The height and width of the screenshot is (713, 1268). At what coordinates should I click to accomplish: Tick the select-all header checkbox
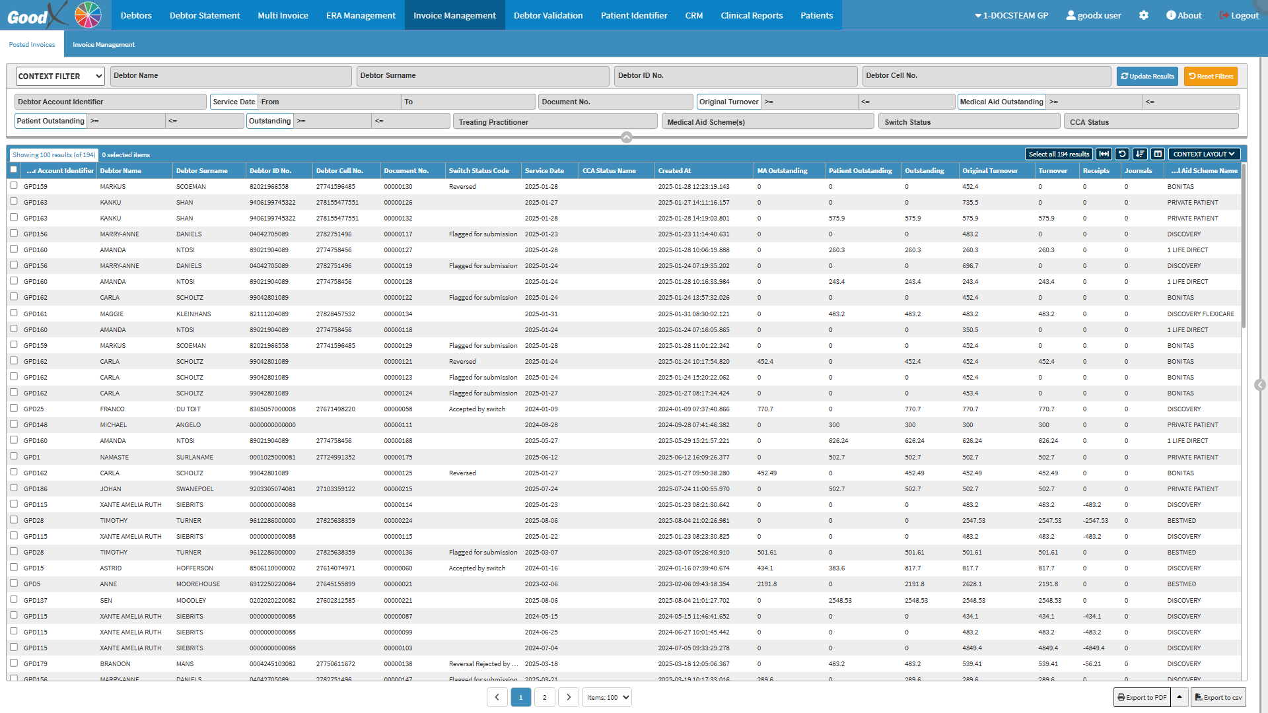pos(14,170)
